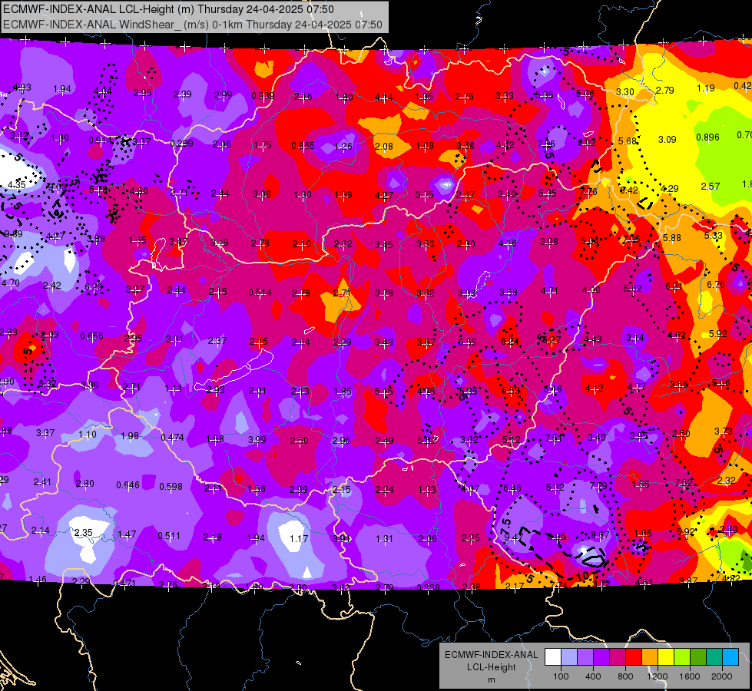Image resolution: width=752 pixels, height=691 pixels.
Task: Click the teal legend swatch
Action: (714, 657)
